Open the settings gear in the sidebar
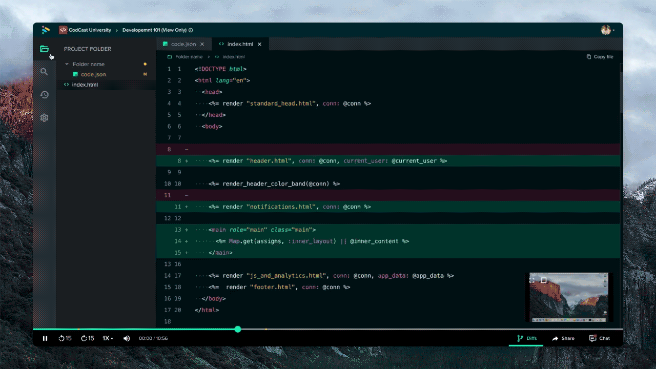 (x=44, y=118)
